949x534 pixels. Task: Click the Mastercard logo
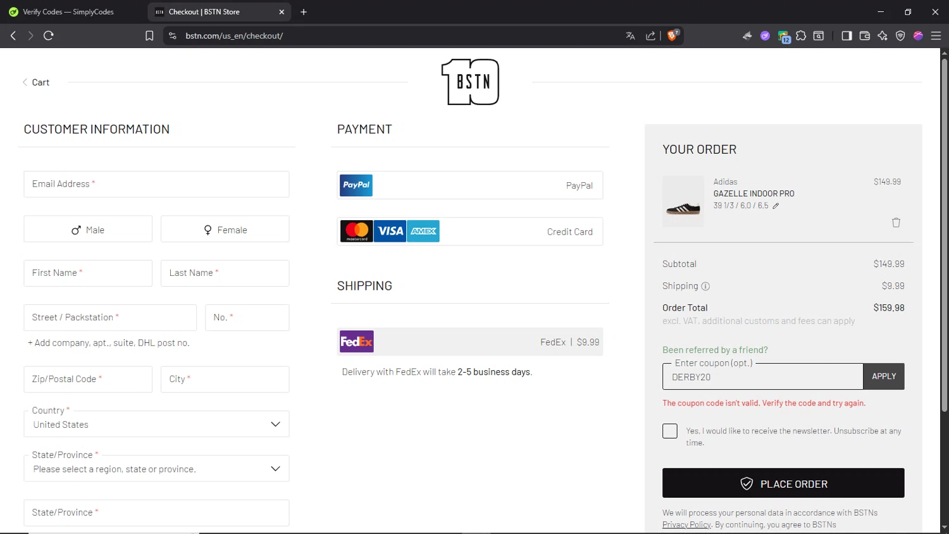point(357,231)
